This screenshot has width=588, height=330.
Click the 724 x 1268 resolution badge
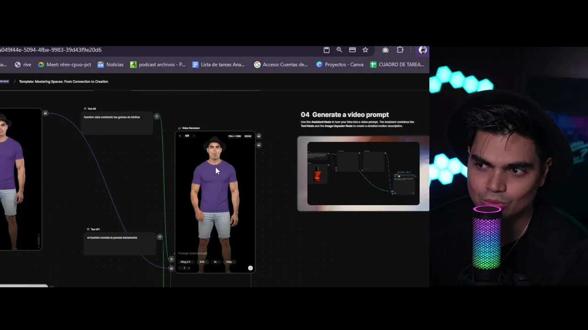pos(234,136)
